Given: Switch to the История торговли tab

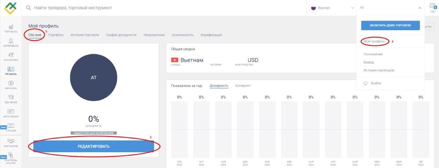Looking at the screenshot, I should point(85,35).
